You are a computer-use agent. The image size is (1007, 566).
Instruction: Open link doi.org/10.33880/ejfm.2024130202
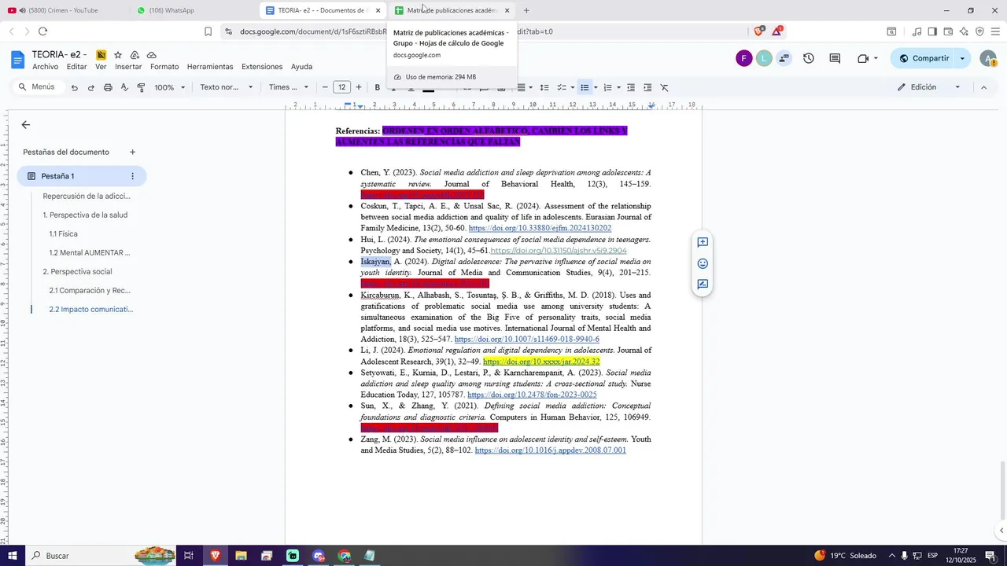tap(540, 228)
